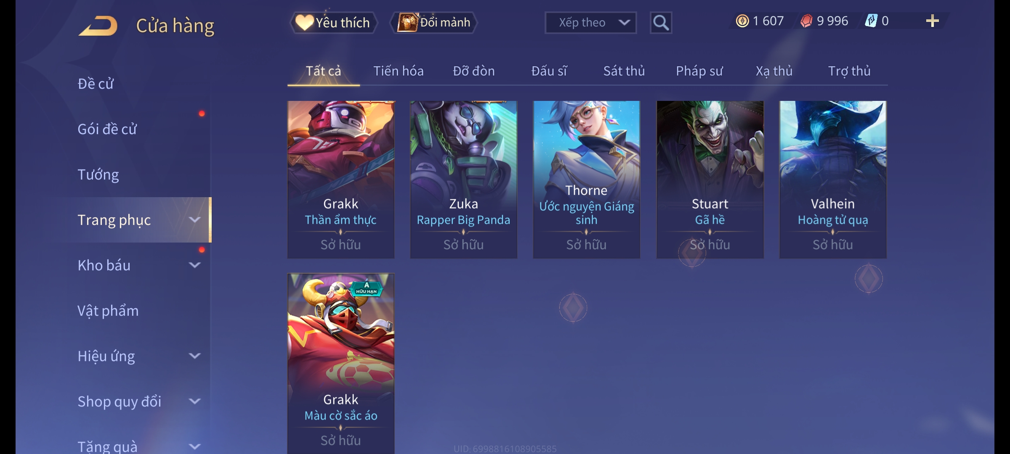
Task: Go to Tướng in the sidebar
Action: (x=98, y=174)
